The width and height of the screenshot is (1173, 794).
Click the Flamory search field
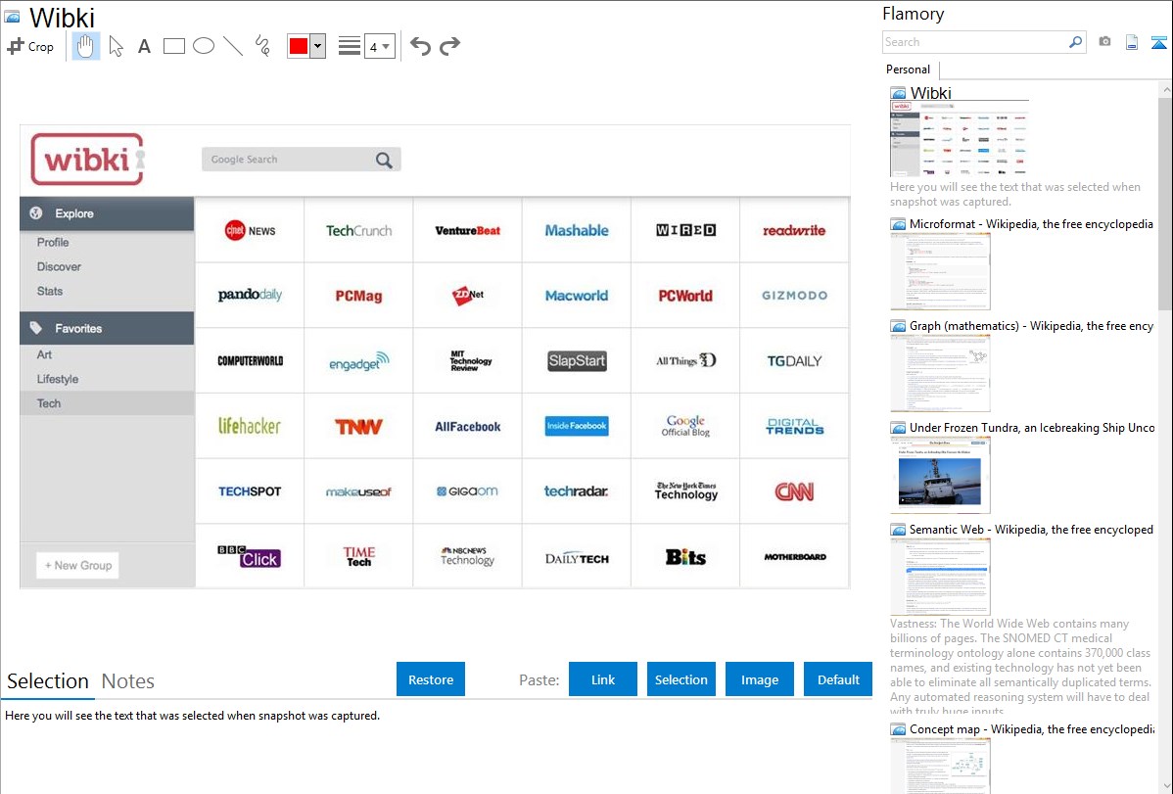pos(975,42)
